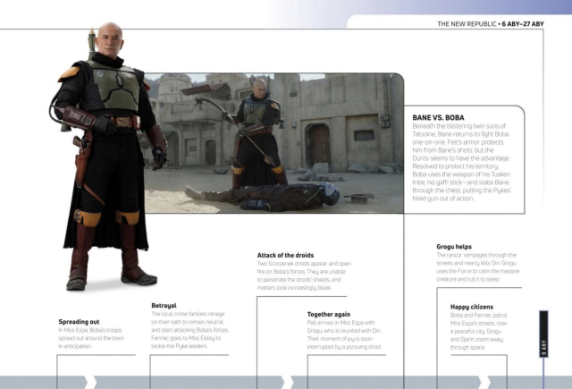
Task: Select the 'Betrayal' heading
Action: 164,306
